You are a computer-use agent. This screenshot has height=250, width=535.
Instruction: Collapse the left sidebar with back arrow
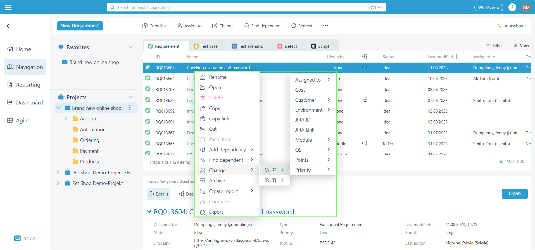pyautogui.click(x=8, y=26)
